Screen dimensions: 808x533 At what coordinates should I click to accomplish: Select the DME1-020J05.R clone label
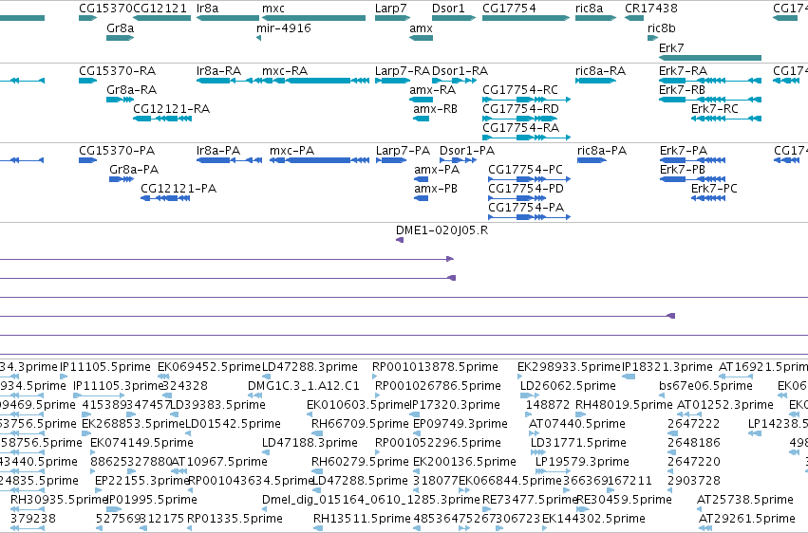click(x=442, y=230)
